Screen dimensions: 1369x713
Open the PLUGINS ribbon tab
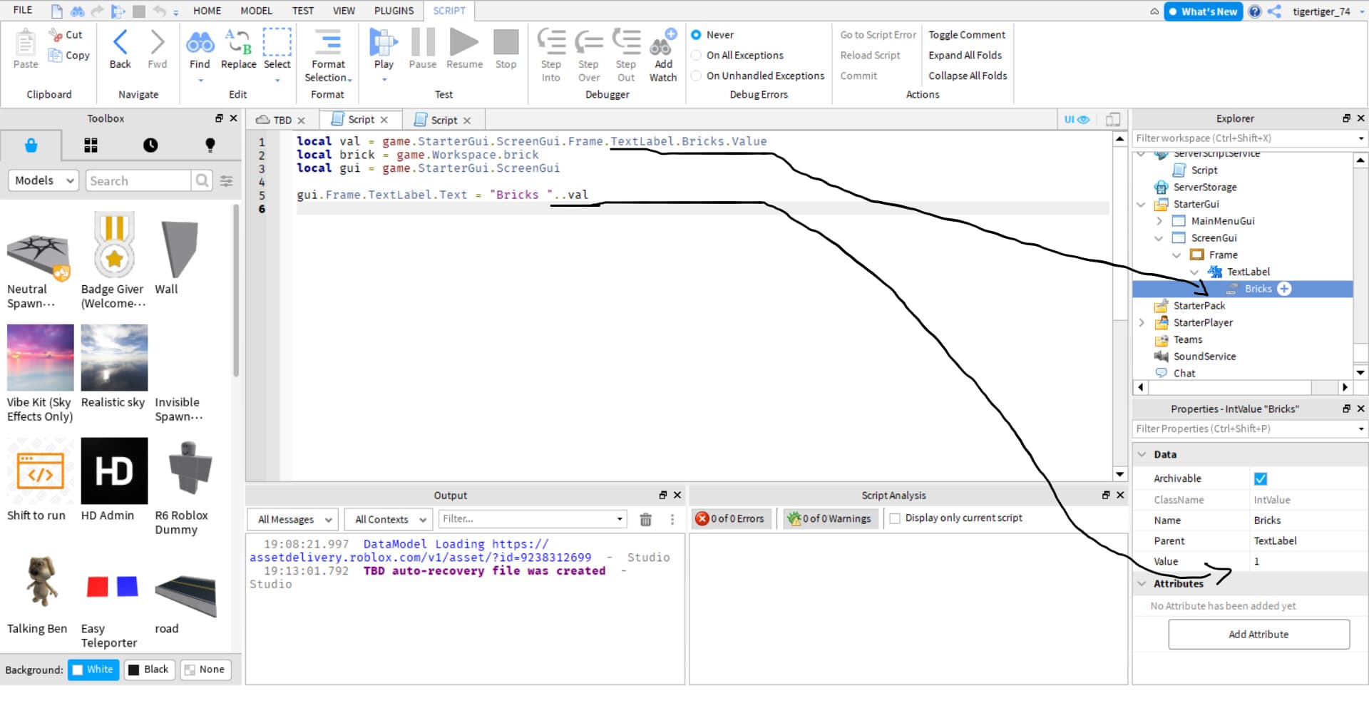pos(394,11)
